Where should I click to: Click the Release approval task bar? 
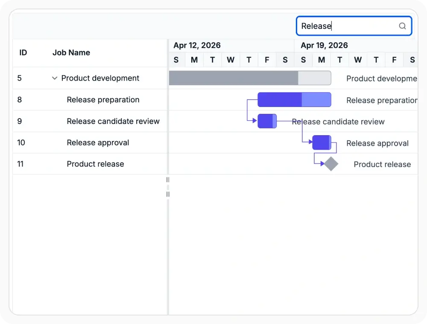[x=322, y=142]
